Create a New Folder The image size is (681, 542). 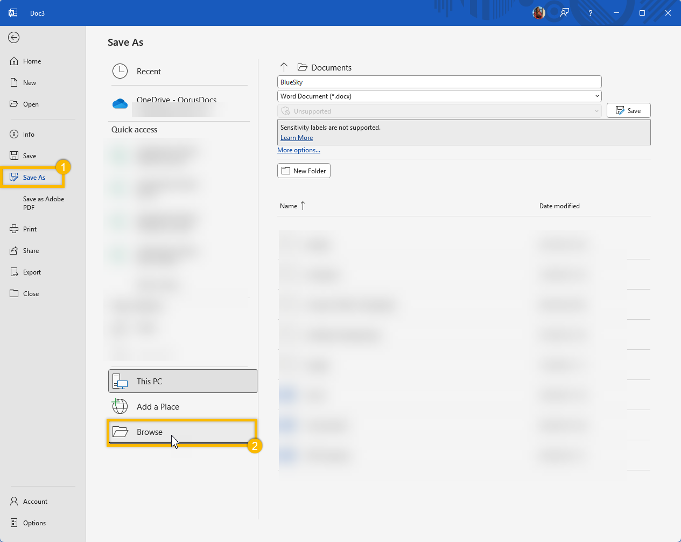(x=304, y=171)
